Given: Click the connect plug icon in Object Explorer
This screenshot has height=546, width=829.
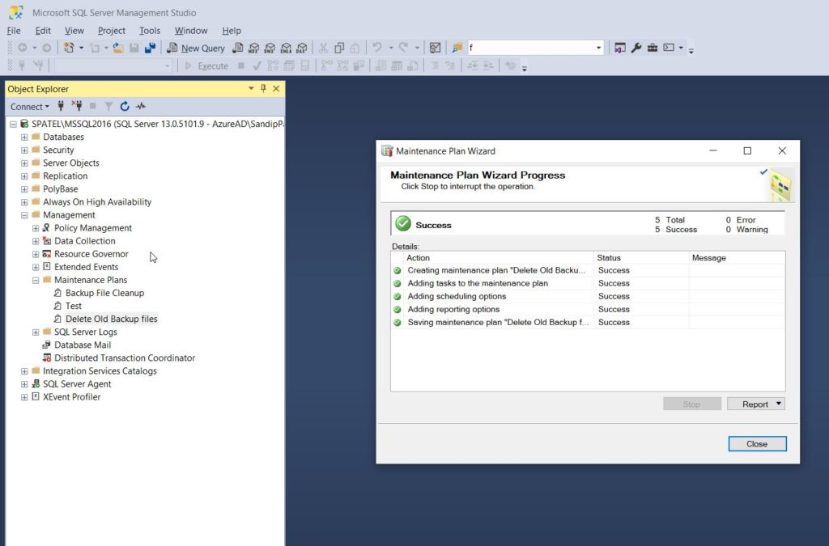Looking at the screenshot, I should click(61, 106).
